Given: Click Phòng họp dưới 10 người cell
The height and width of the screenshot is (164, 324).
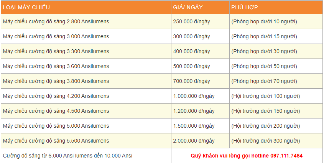Looking at the screenshot, I should (264, 21).
